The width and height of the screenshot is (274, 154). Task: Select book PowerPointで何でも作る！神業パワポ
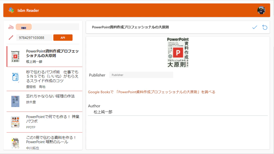tap(45, 122)
